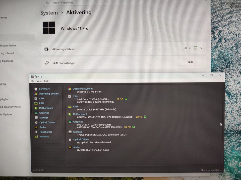Click the Aktiveringstilstand certificate icon

coord(47,49)
